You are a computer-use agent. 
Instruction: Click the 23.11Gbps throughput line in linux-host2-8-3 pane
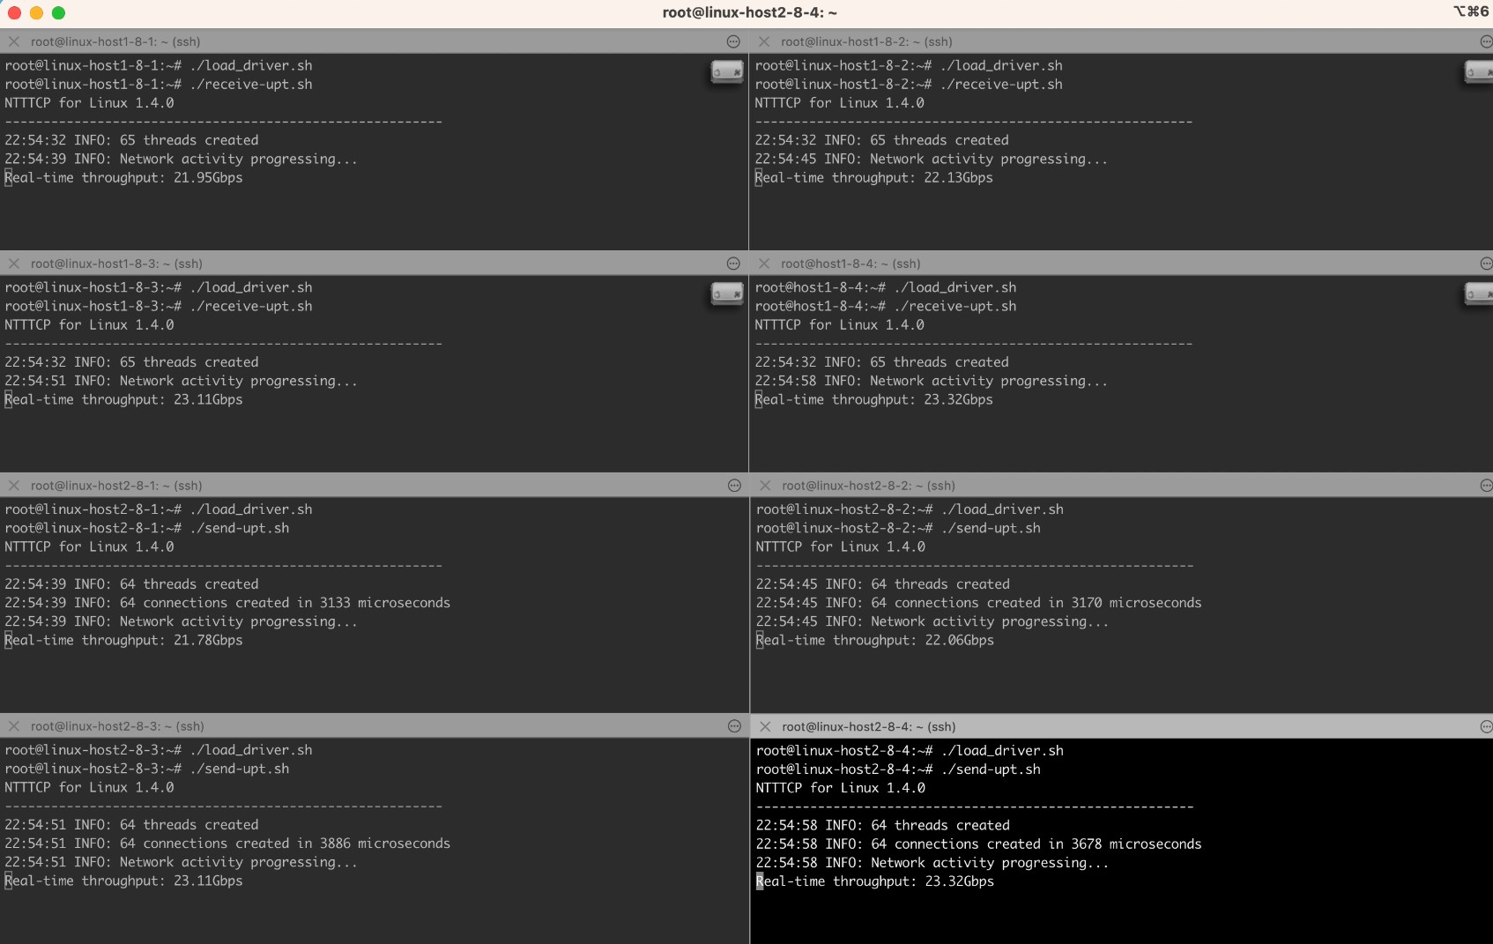coord(123,881)
